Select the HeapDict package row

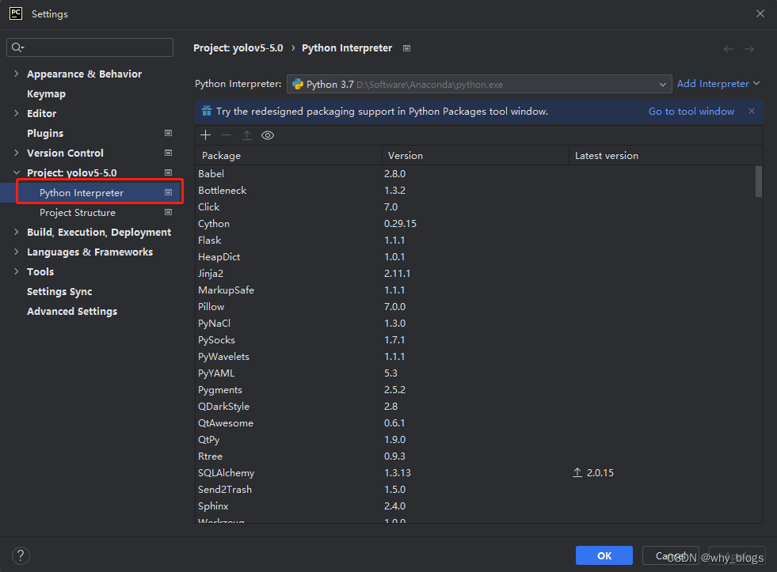click(x=475, y=257)
